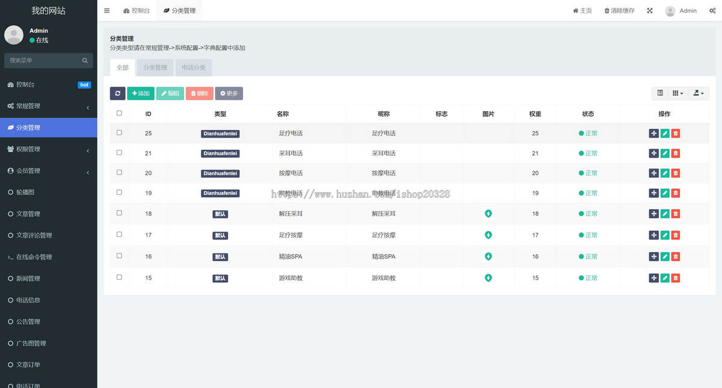Edit row 游戏助教 with pencil icon

pos(665,278)
